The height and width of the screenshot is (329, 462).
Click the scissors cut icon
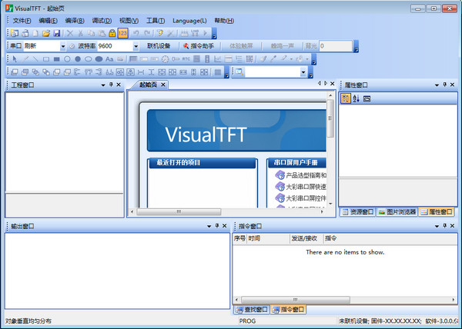tap(80, 33)
